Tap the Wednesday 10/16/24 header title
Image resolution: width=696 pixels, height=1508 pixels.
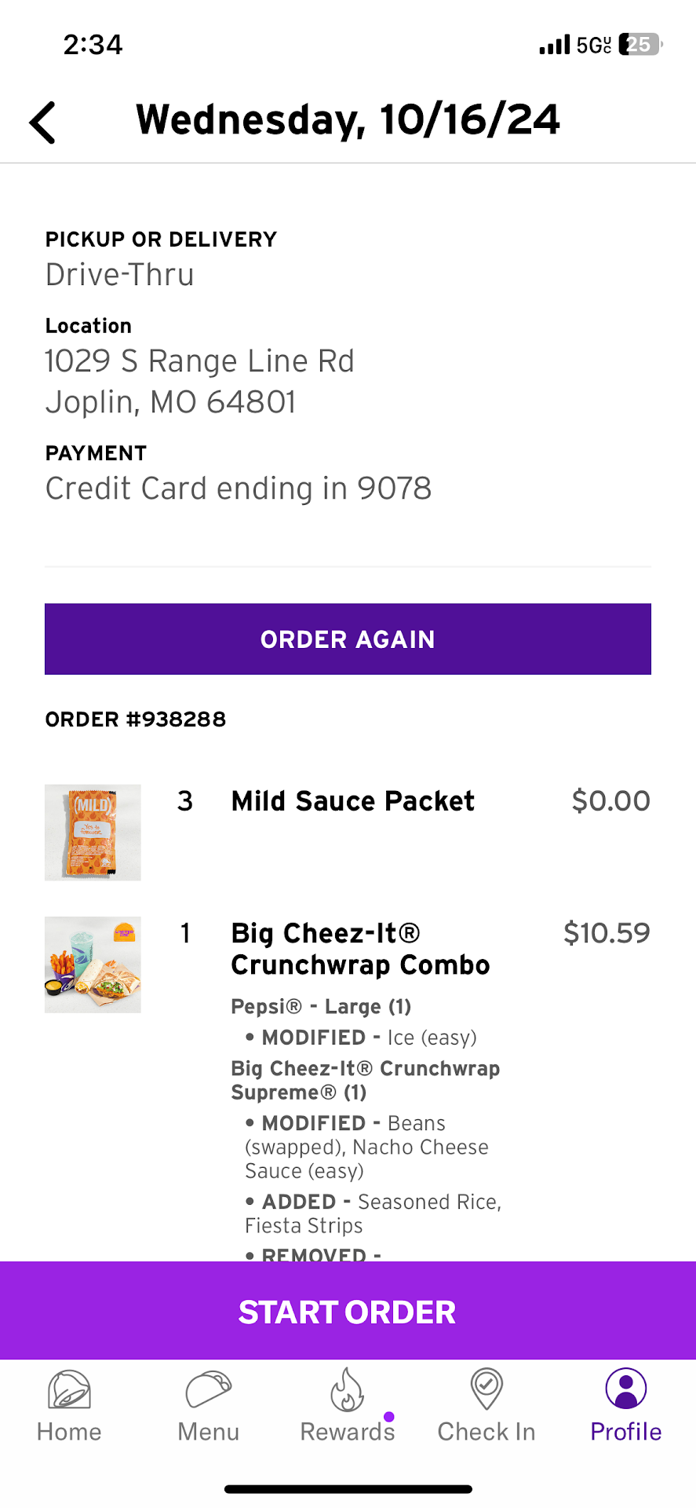click(348, 120)
